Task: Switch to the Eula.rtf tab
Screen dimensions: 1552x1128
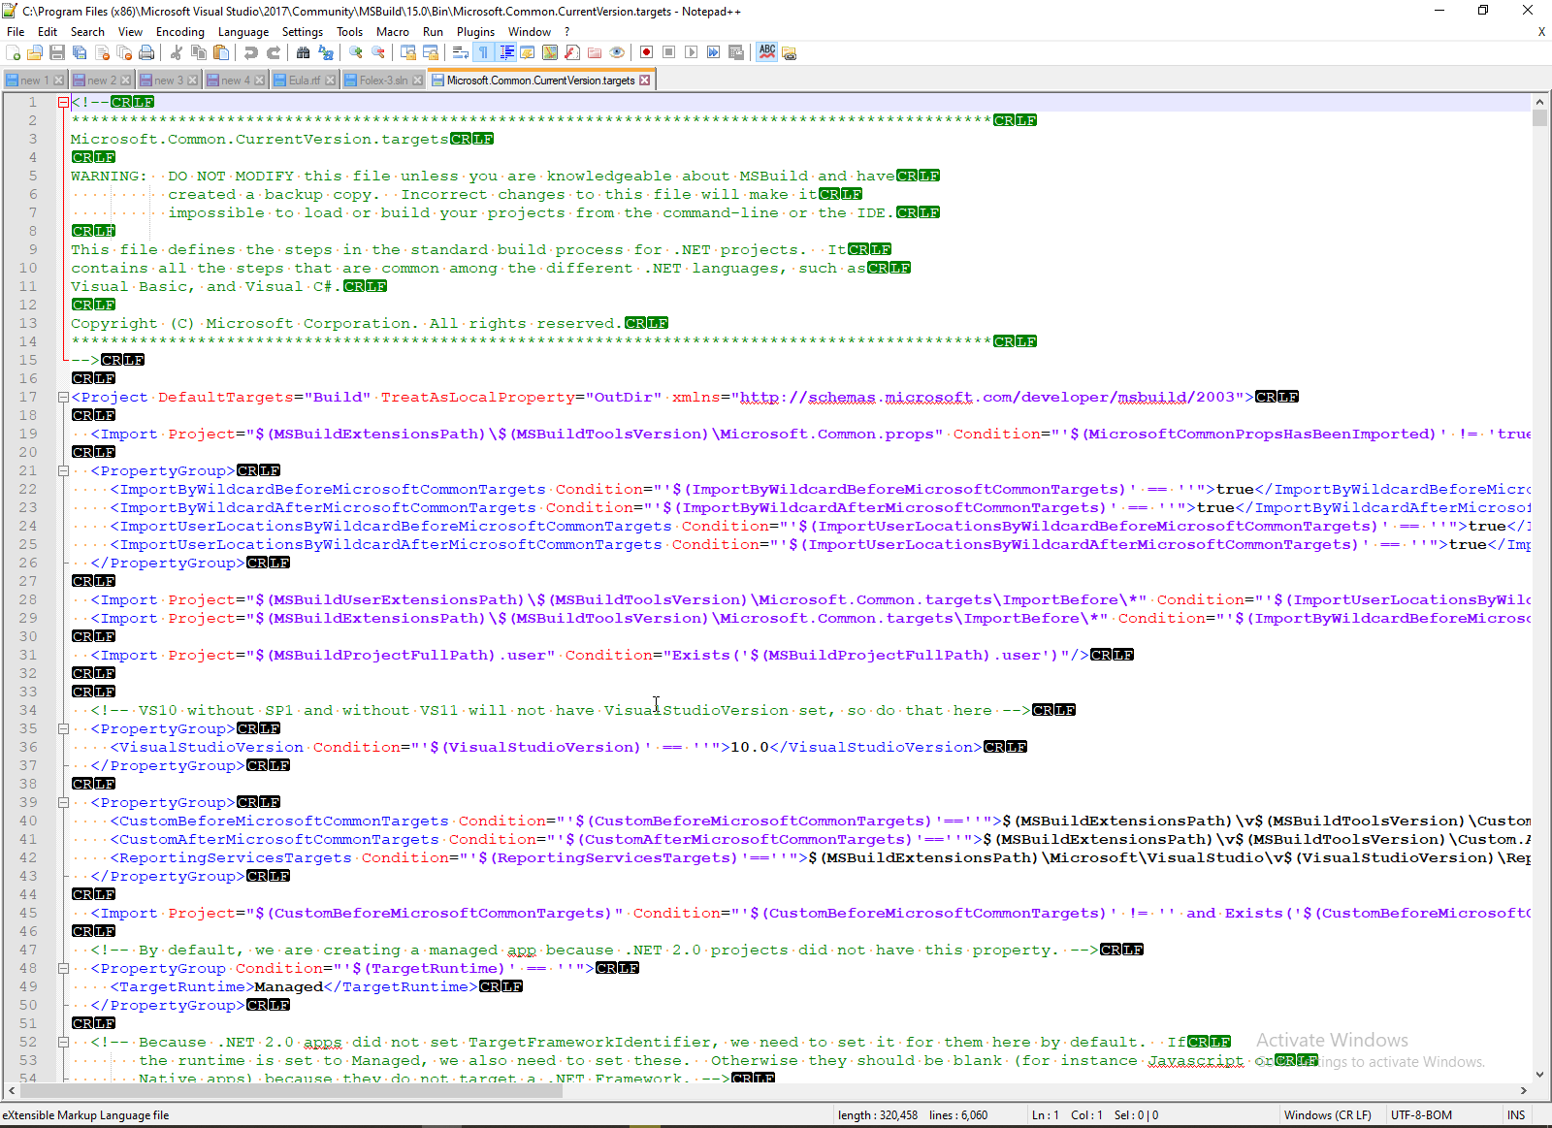Action: click(x=304, y=81)
